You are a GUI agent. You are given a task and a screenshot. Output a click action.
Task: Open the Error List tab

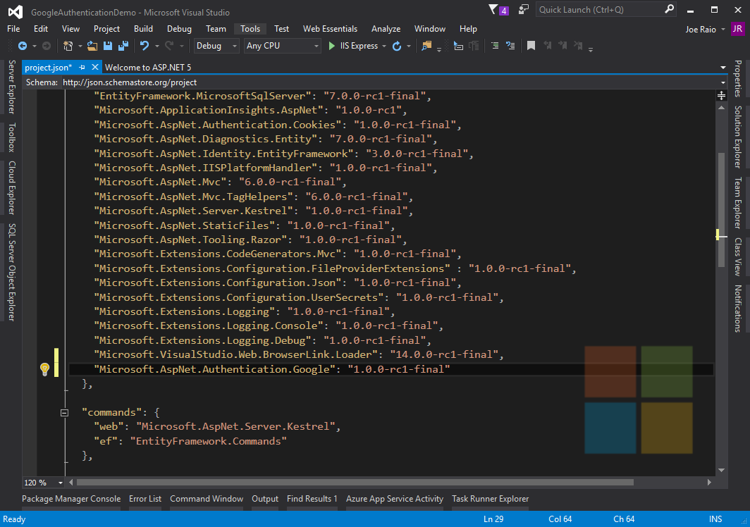[145, 499]
